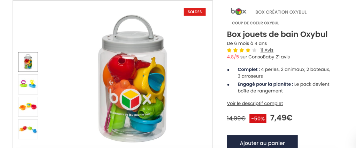Click the crossed-out 14,99€ price
The image size is (356, 148).
(236, 118)
